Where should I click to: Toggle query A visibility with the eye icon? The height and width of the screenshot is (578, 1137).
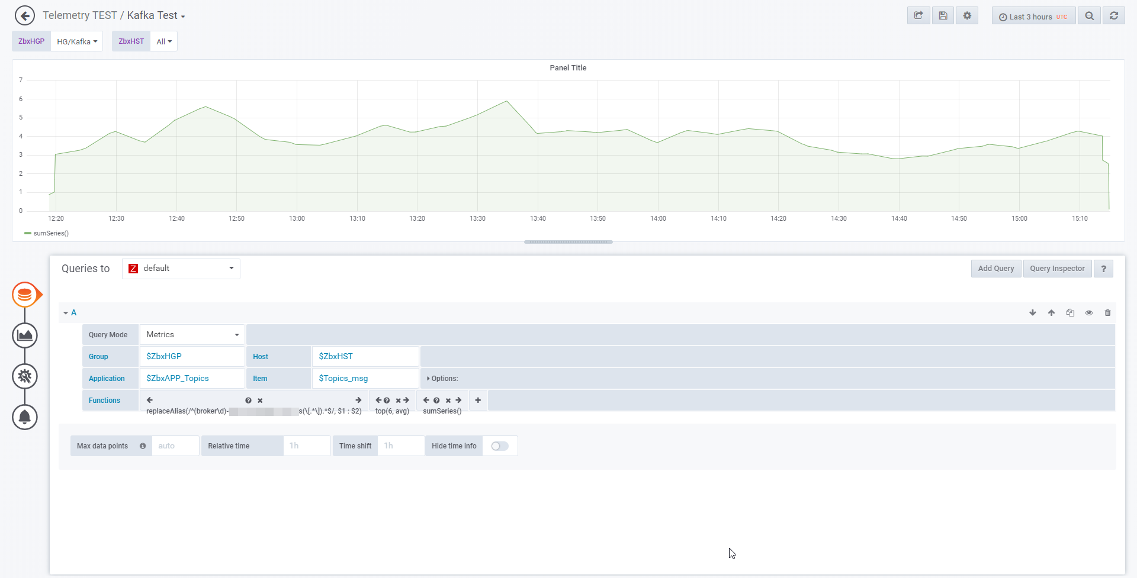tap(1089, 312)
